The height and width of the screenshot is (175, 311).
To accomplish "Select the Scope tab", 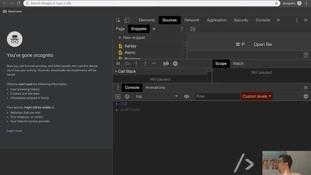I will [221, 64].
